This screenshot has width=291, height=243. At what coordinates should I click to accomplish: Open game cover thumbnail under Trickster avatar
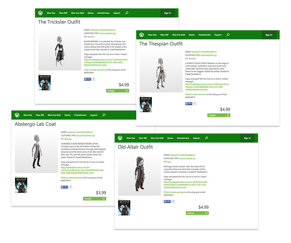pos(45,83)
